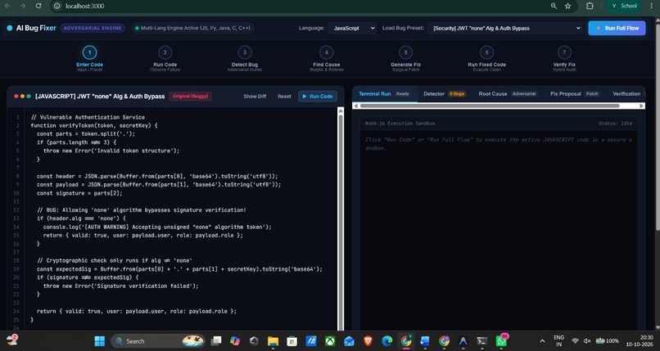This screenshot has width=660, height=351.
Task: Click the Original (Buggy) badge
Action: click(190, 97)
